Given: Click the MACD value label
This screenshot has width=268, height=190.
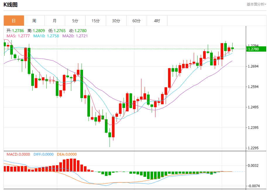Looking at the screenshot, I should (x=18, y=154).
